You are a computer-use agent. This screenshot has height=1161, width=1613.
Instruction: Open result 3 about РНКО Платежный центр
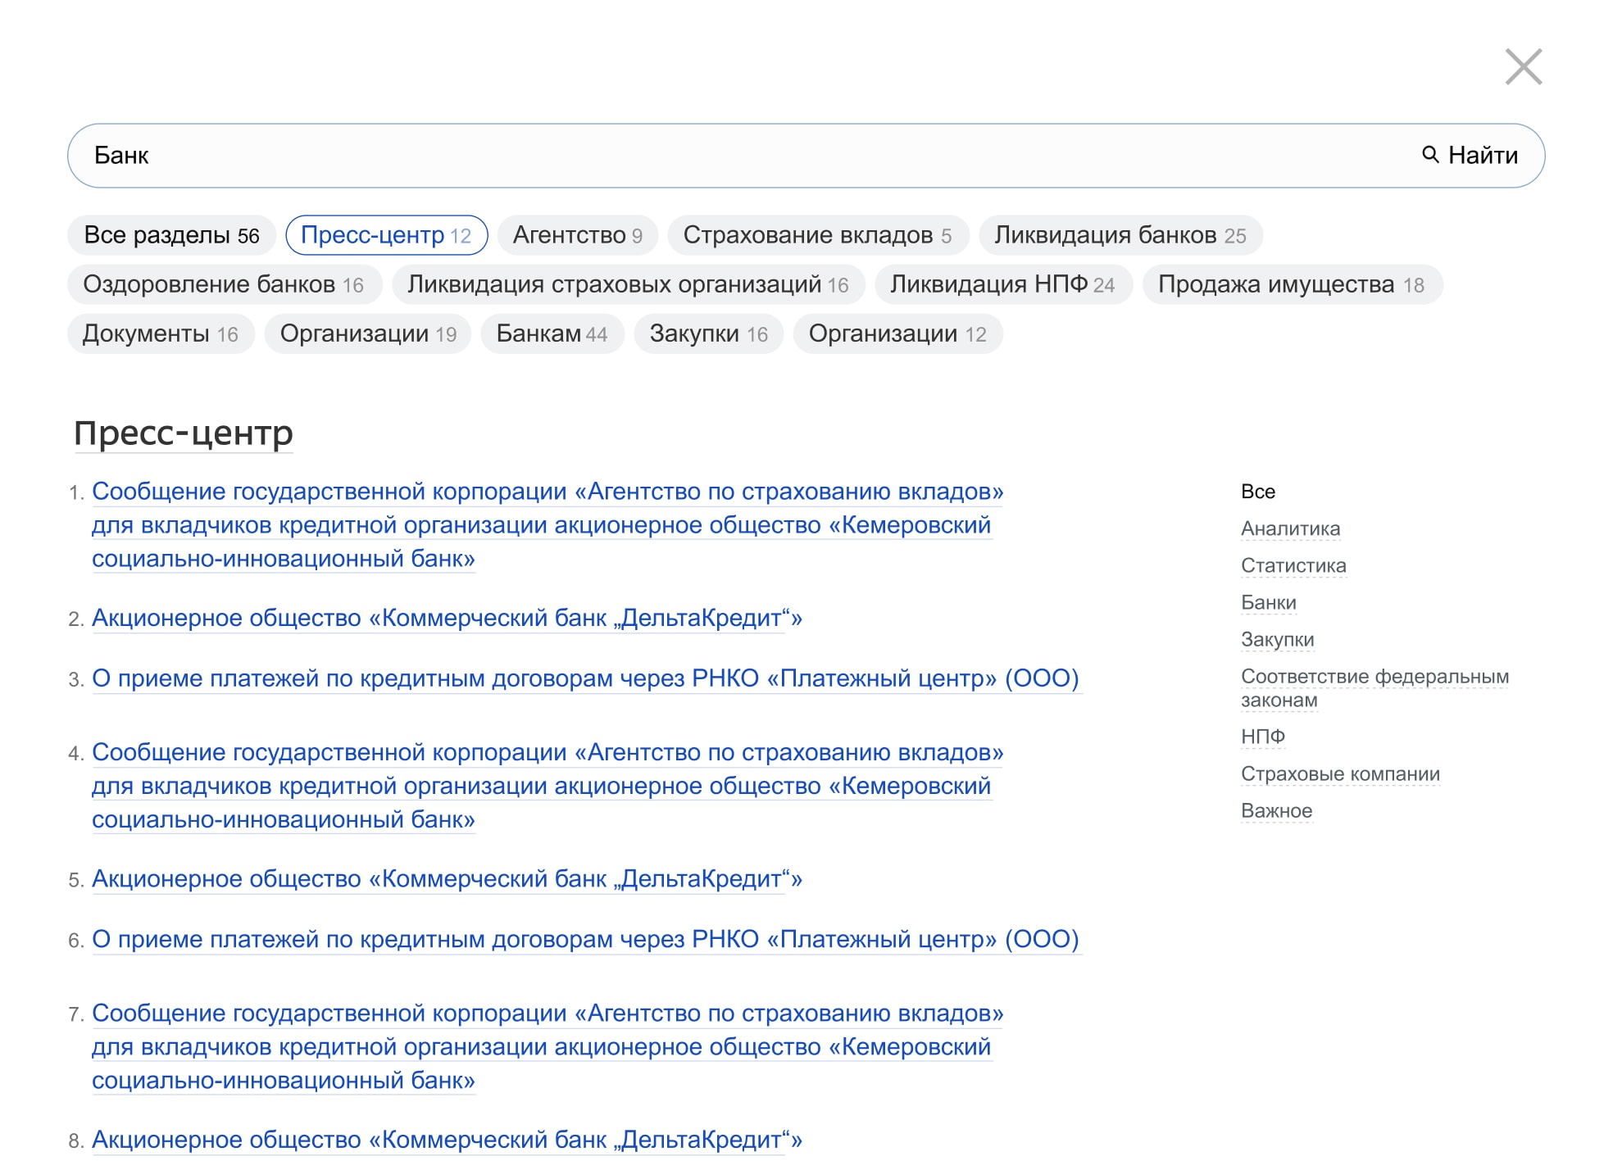click(x=585, y=678)
